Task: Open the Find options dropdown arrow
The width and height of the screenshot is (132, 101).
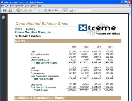Action: tap(92, 10)
